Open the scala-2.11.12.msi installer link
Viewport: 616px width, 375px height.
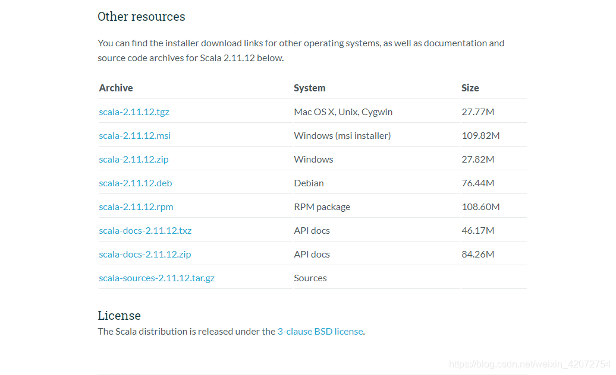135,135
